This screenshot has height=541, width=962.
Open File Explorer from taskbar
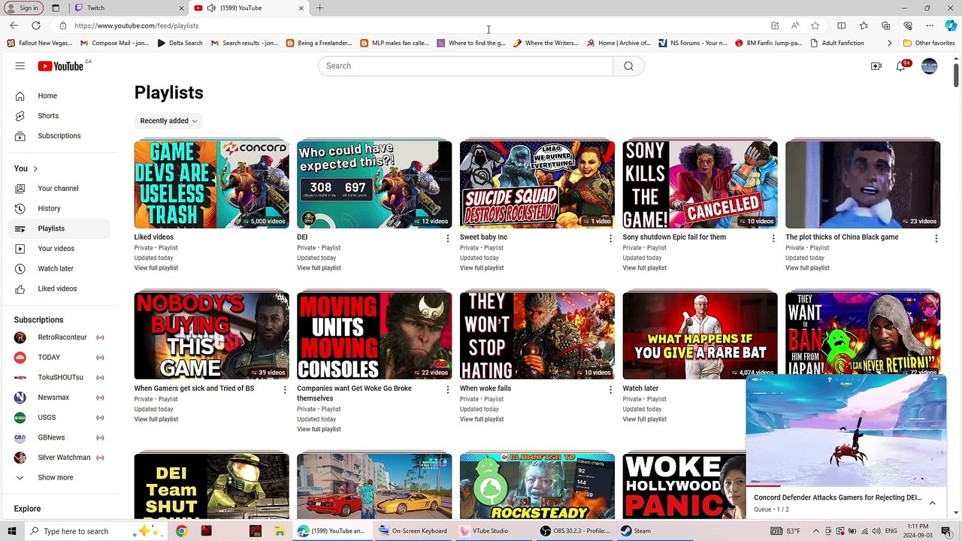click(280, 531)
